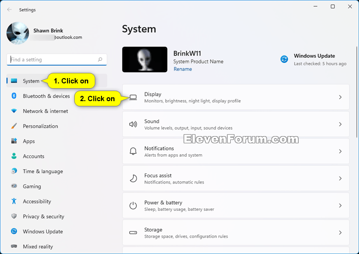
Task: Expand the Focus assist row chevron
Action: 340,178
